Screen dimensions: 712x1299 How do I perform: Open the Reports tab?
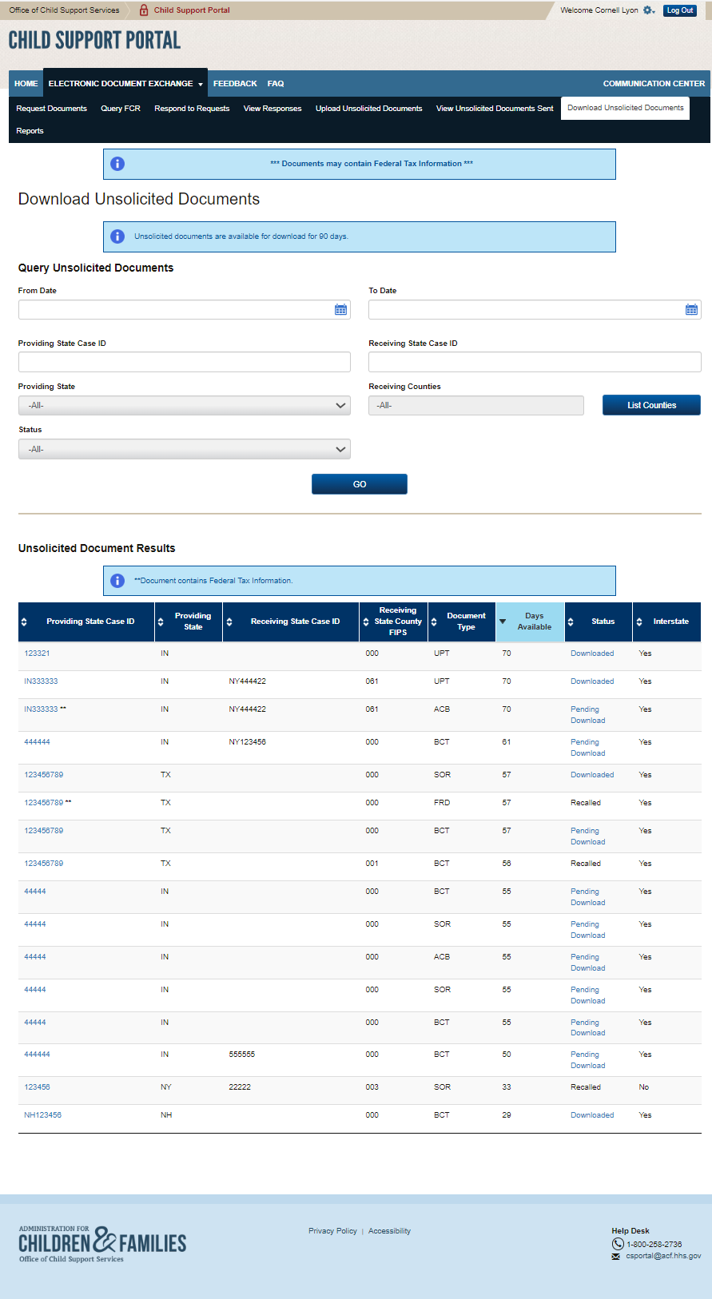30,131
